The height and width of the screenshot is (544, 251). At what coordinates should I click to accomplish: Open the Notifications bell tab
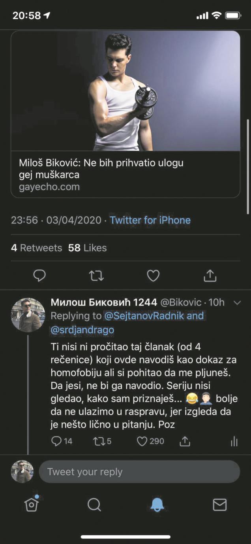[157, 504]
